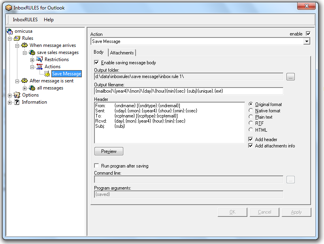Viewport: 324px width, 244px height.
Task: Select the Save Message tree item
Action: pos(66,74)
